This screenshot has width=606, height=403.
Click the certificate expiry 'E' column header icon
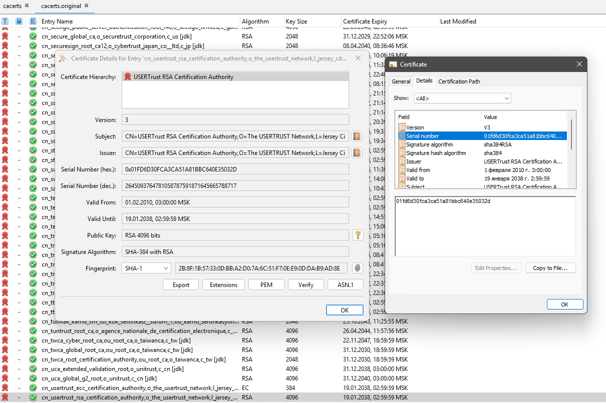coord(33,21)
